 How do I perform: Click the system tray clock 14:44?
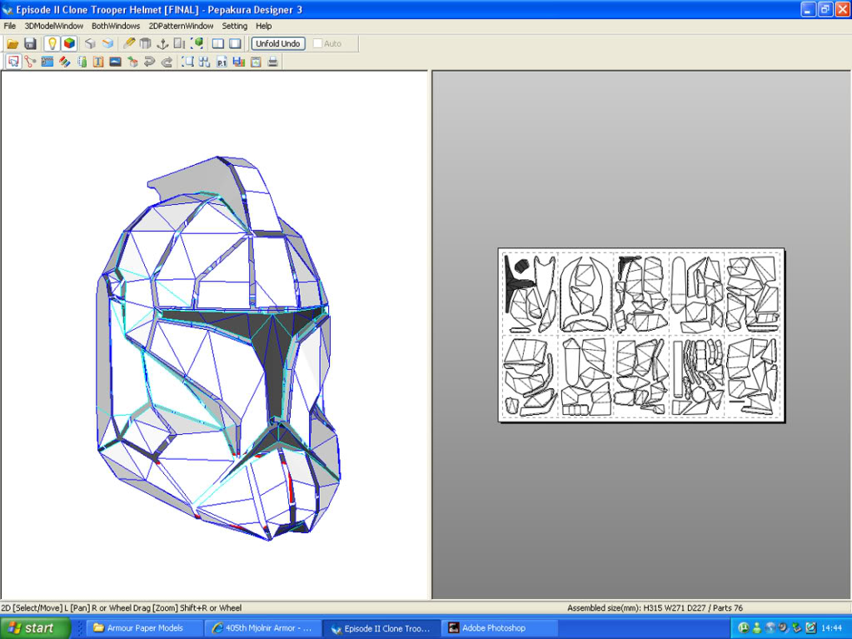832,628
